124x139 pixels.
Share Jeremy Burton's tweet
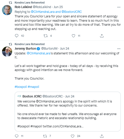[102, 136]
